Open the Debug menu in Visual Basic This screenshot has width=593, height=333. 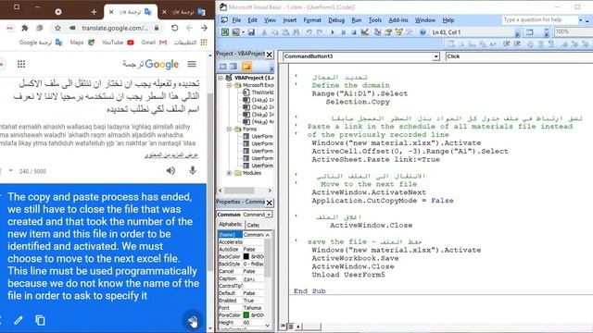336,20
